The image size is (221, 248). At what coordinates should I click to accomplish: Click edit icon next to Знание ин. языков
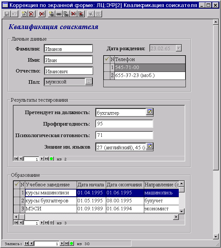coord(149,146)
